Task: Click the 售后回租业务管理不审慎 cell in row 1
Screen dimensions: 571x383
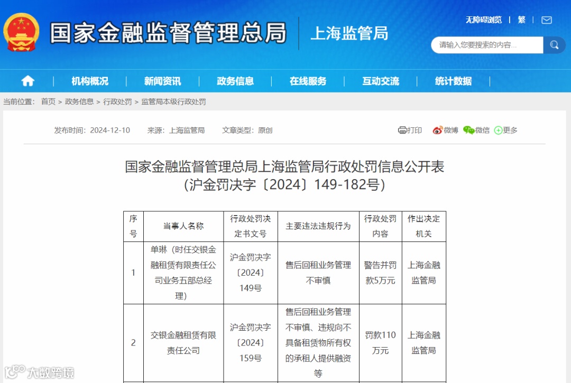Action: pos(318,273)
